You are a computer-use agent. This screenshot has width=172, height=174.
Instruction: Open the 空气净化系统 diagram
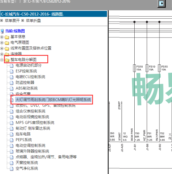pyautogui.click(x=27, y=168)
